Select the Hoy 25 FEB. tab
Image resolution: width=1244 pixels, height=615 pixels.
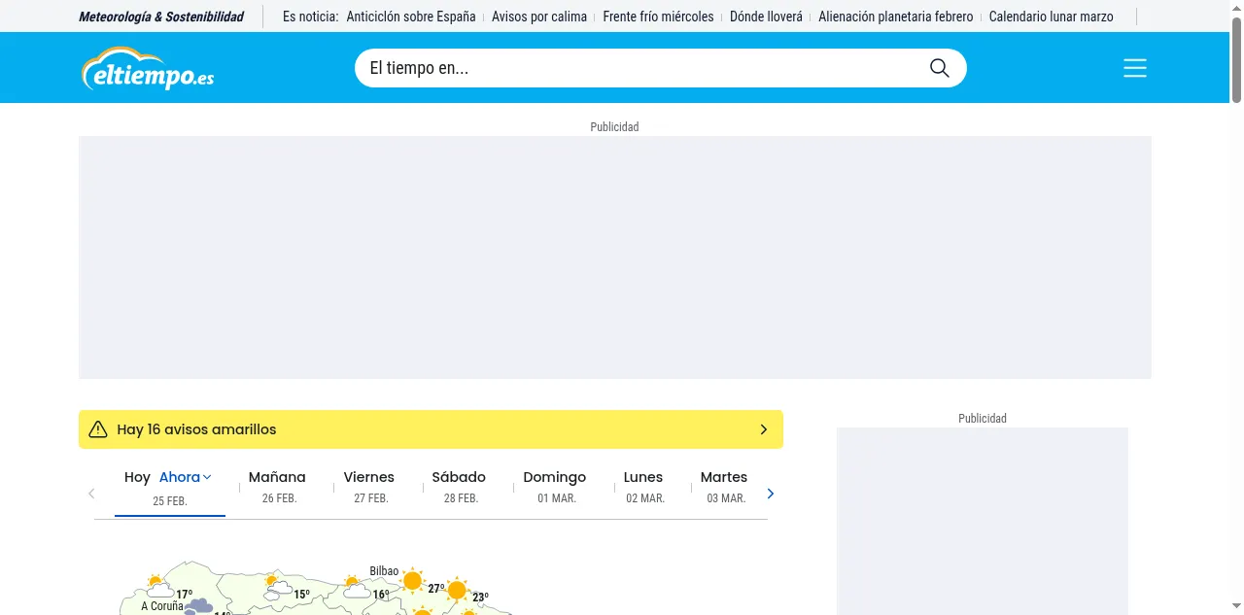click(170, 489)
